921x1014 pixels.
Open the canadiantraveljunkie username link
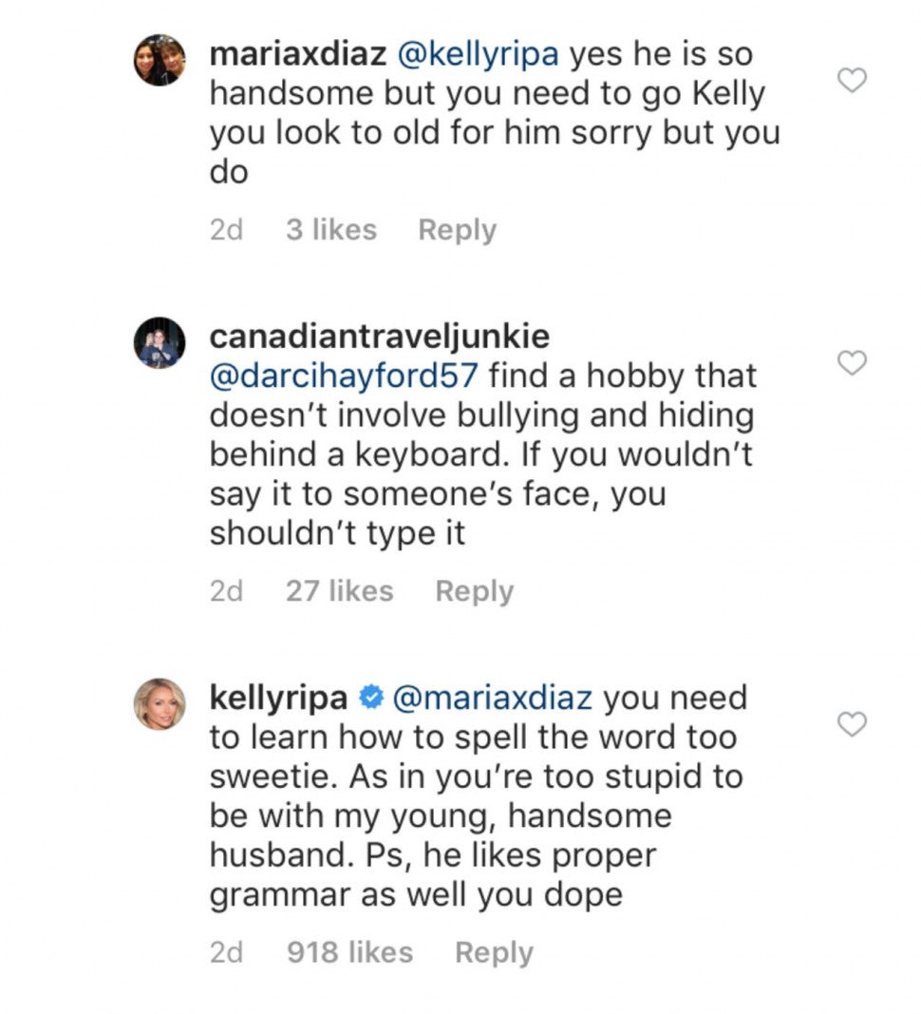[x=380, y=336]
